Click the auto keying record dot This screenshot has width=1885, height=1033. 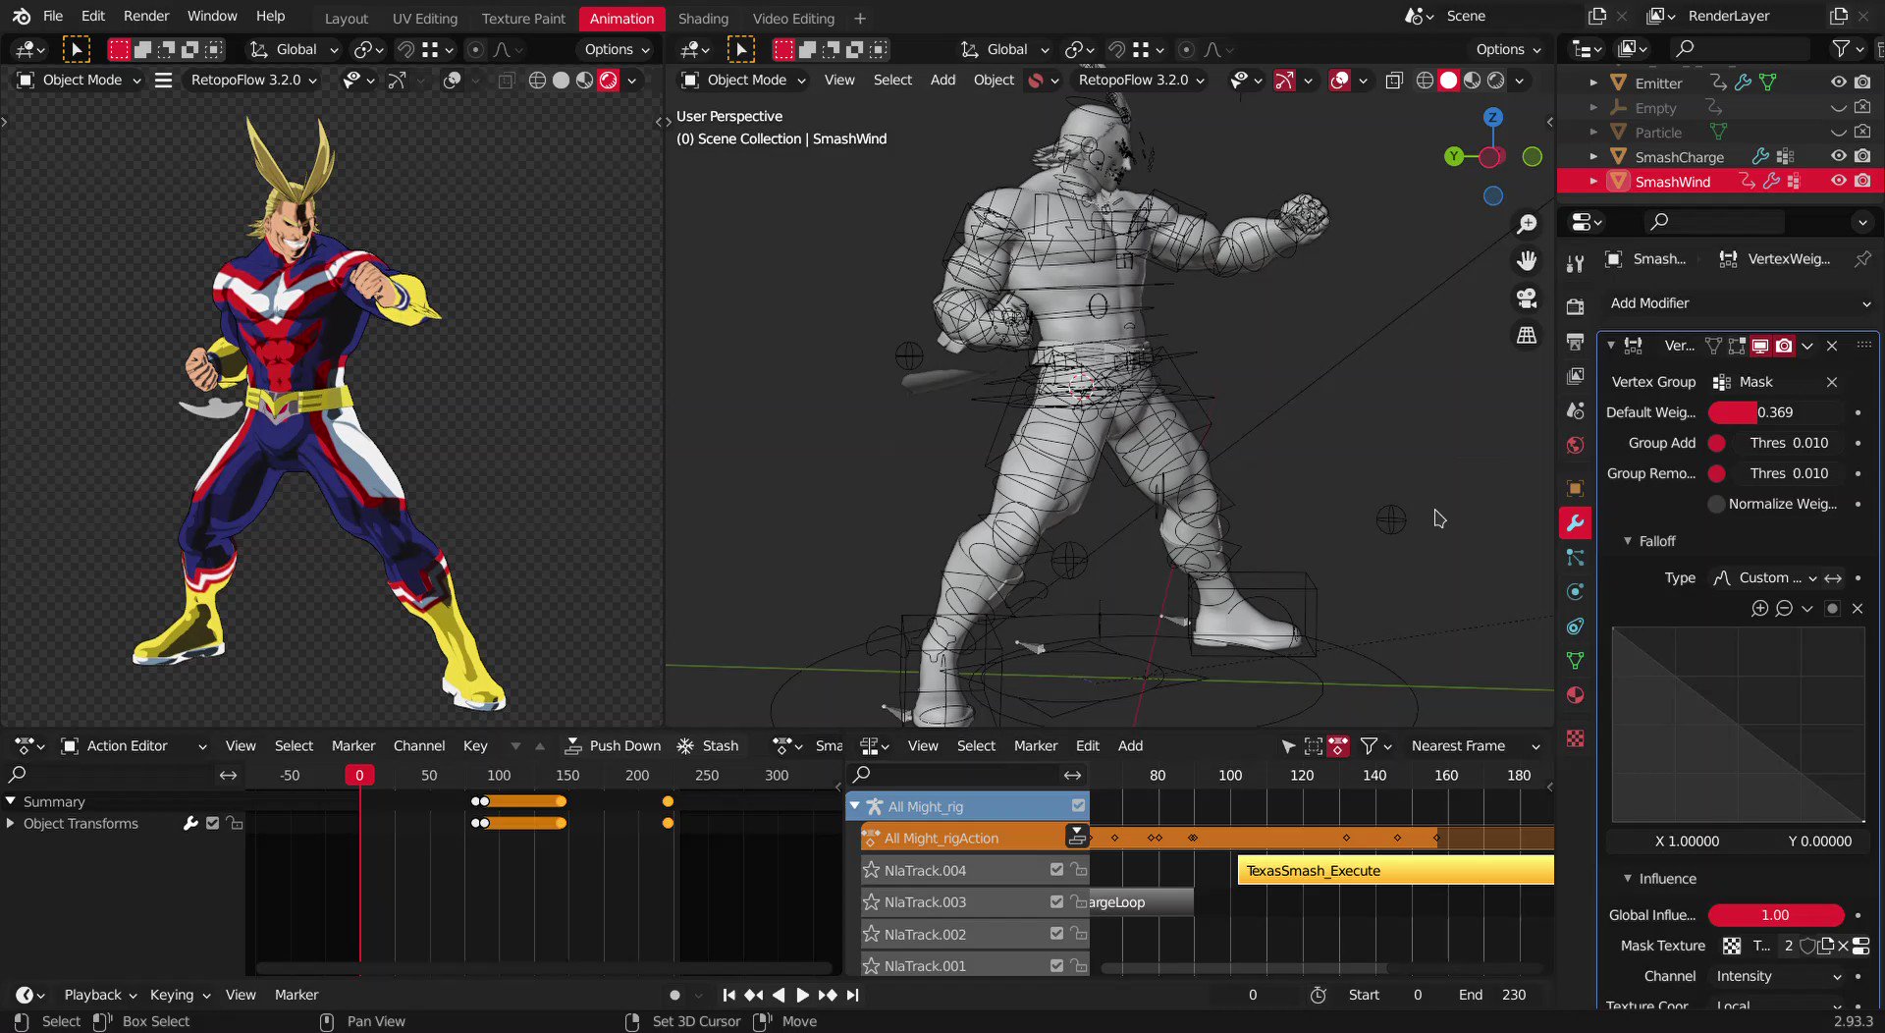[674, 995]
